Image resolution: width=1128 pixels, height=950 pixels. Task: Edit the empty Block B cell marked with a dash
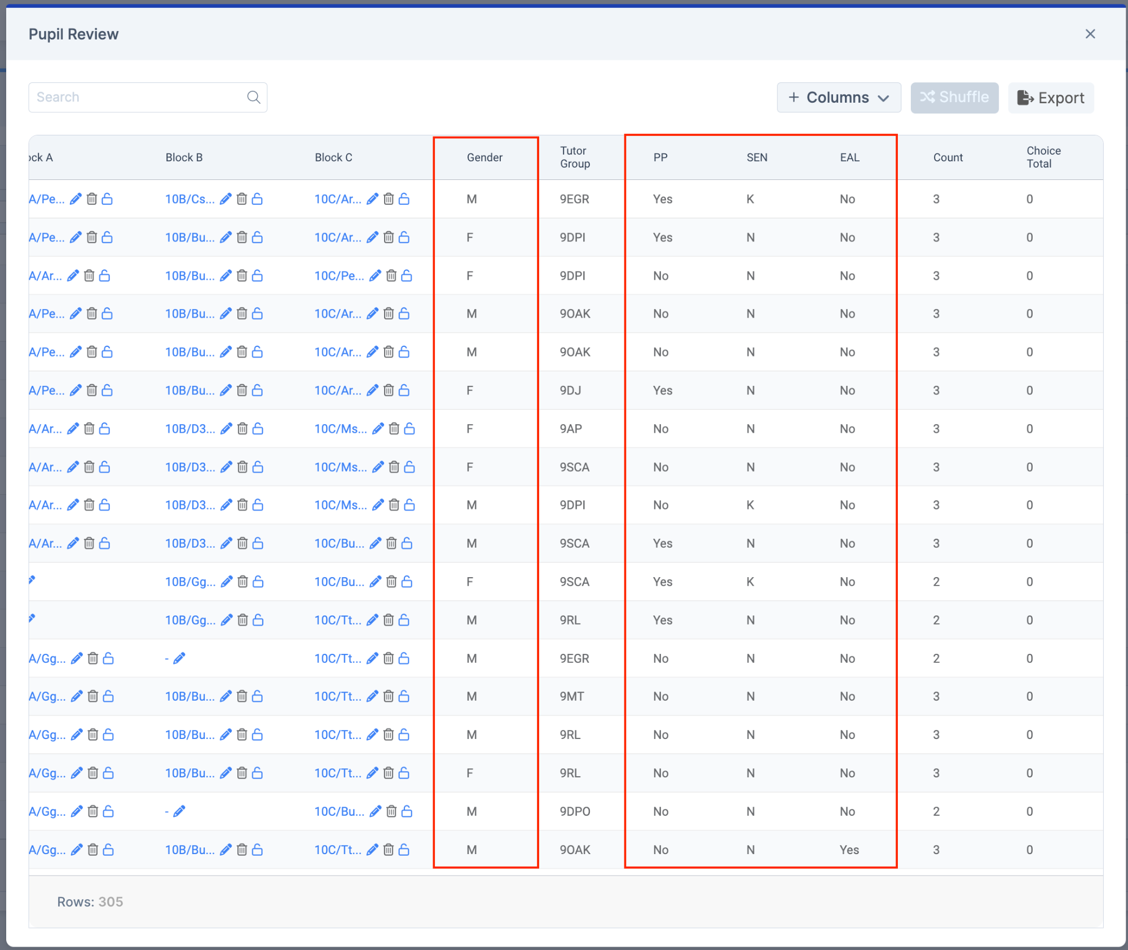pyautogui.click(x=179, y=658)
